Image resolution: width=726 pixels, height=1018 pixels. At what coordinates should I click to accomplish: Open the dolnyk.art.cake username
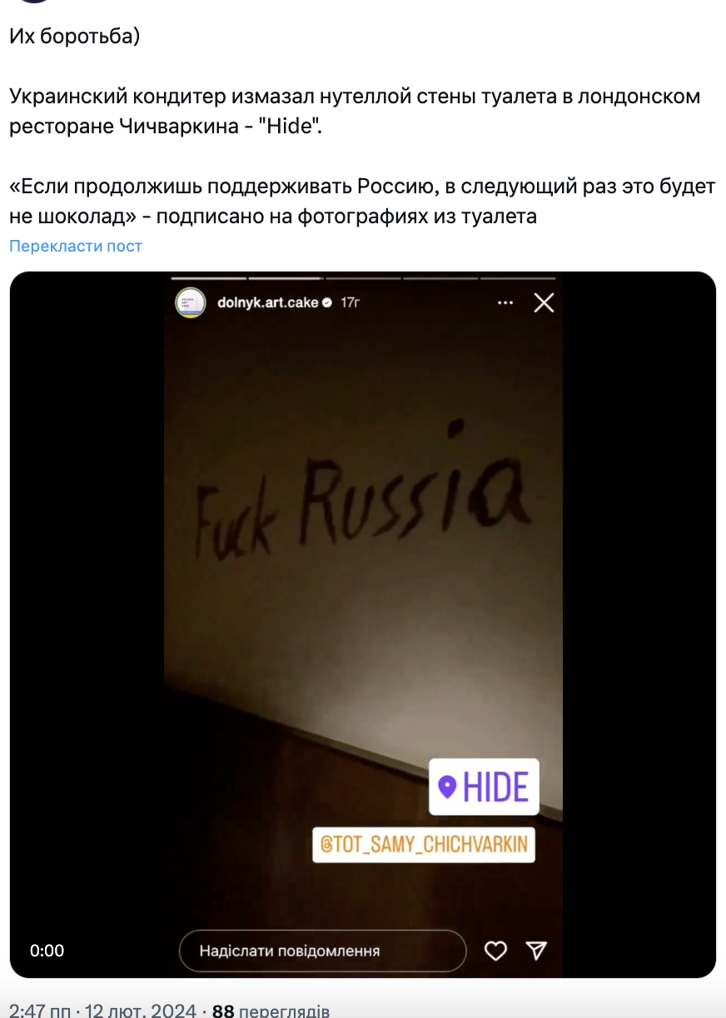[x=267, y=302]
